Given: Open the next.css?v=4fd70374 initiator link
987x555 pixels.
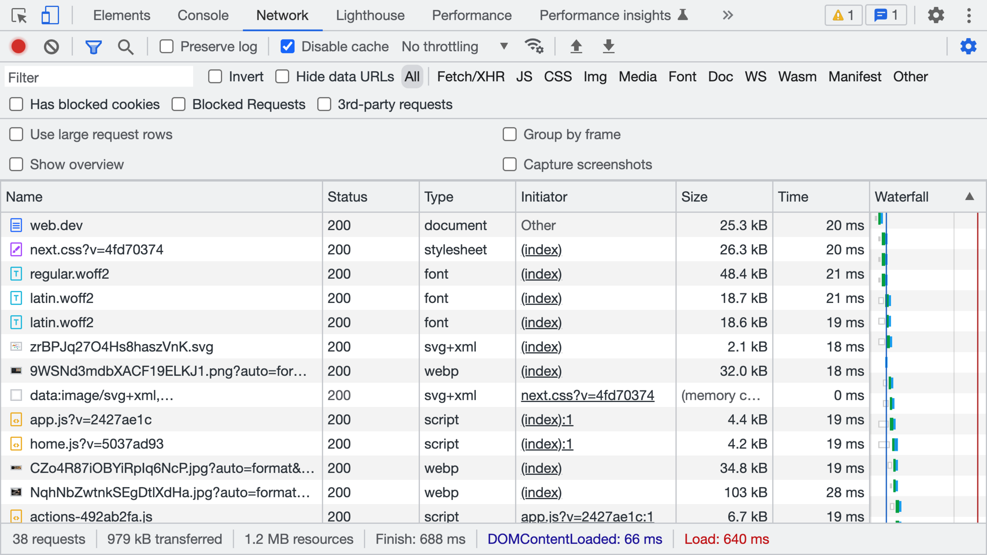Looking at the screenshot, I should click(x=587, y=395).
